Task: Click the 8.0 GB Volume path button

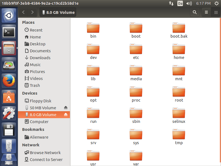Action: (58, 12)
